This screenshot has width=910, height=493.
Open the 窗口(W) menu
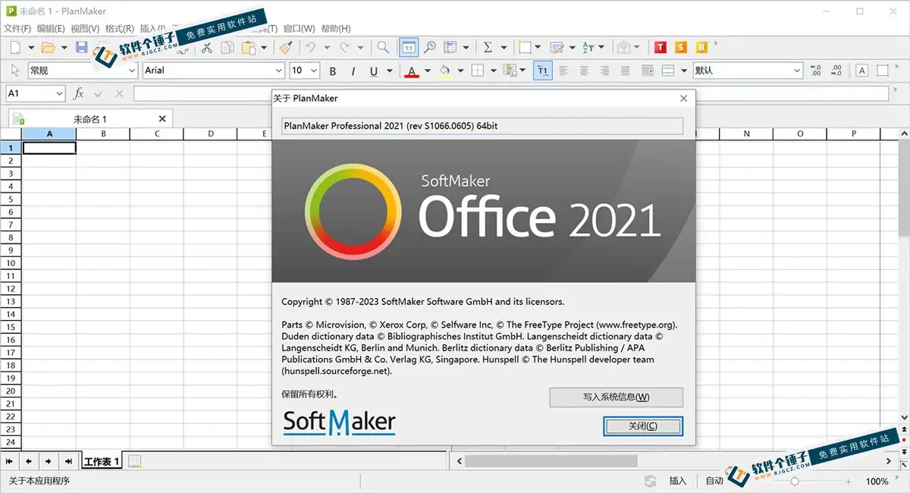click(x=299, y=29)
